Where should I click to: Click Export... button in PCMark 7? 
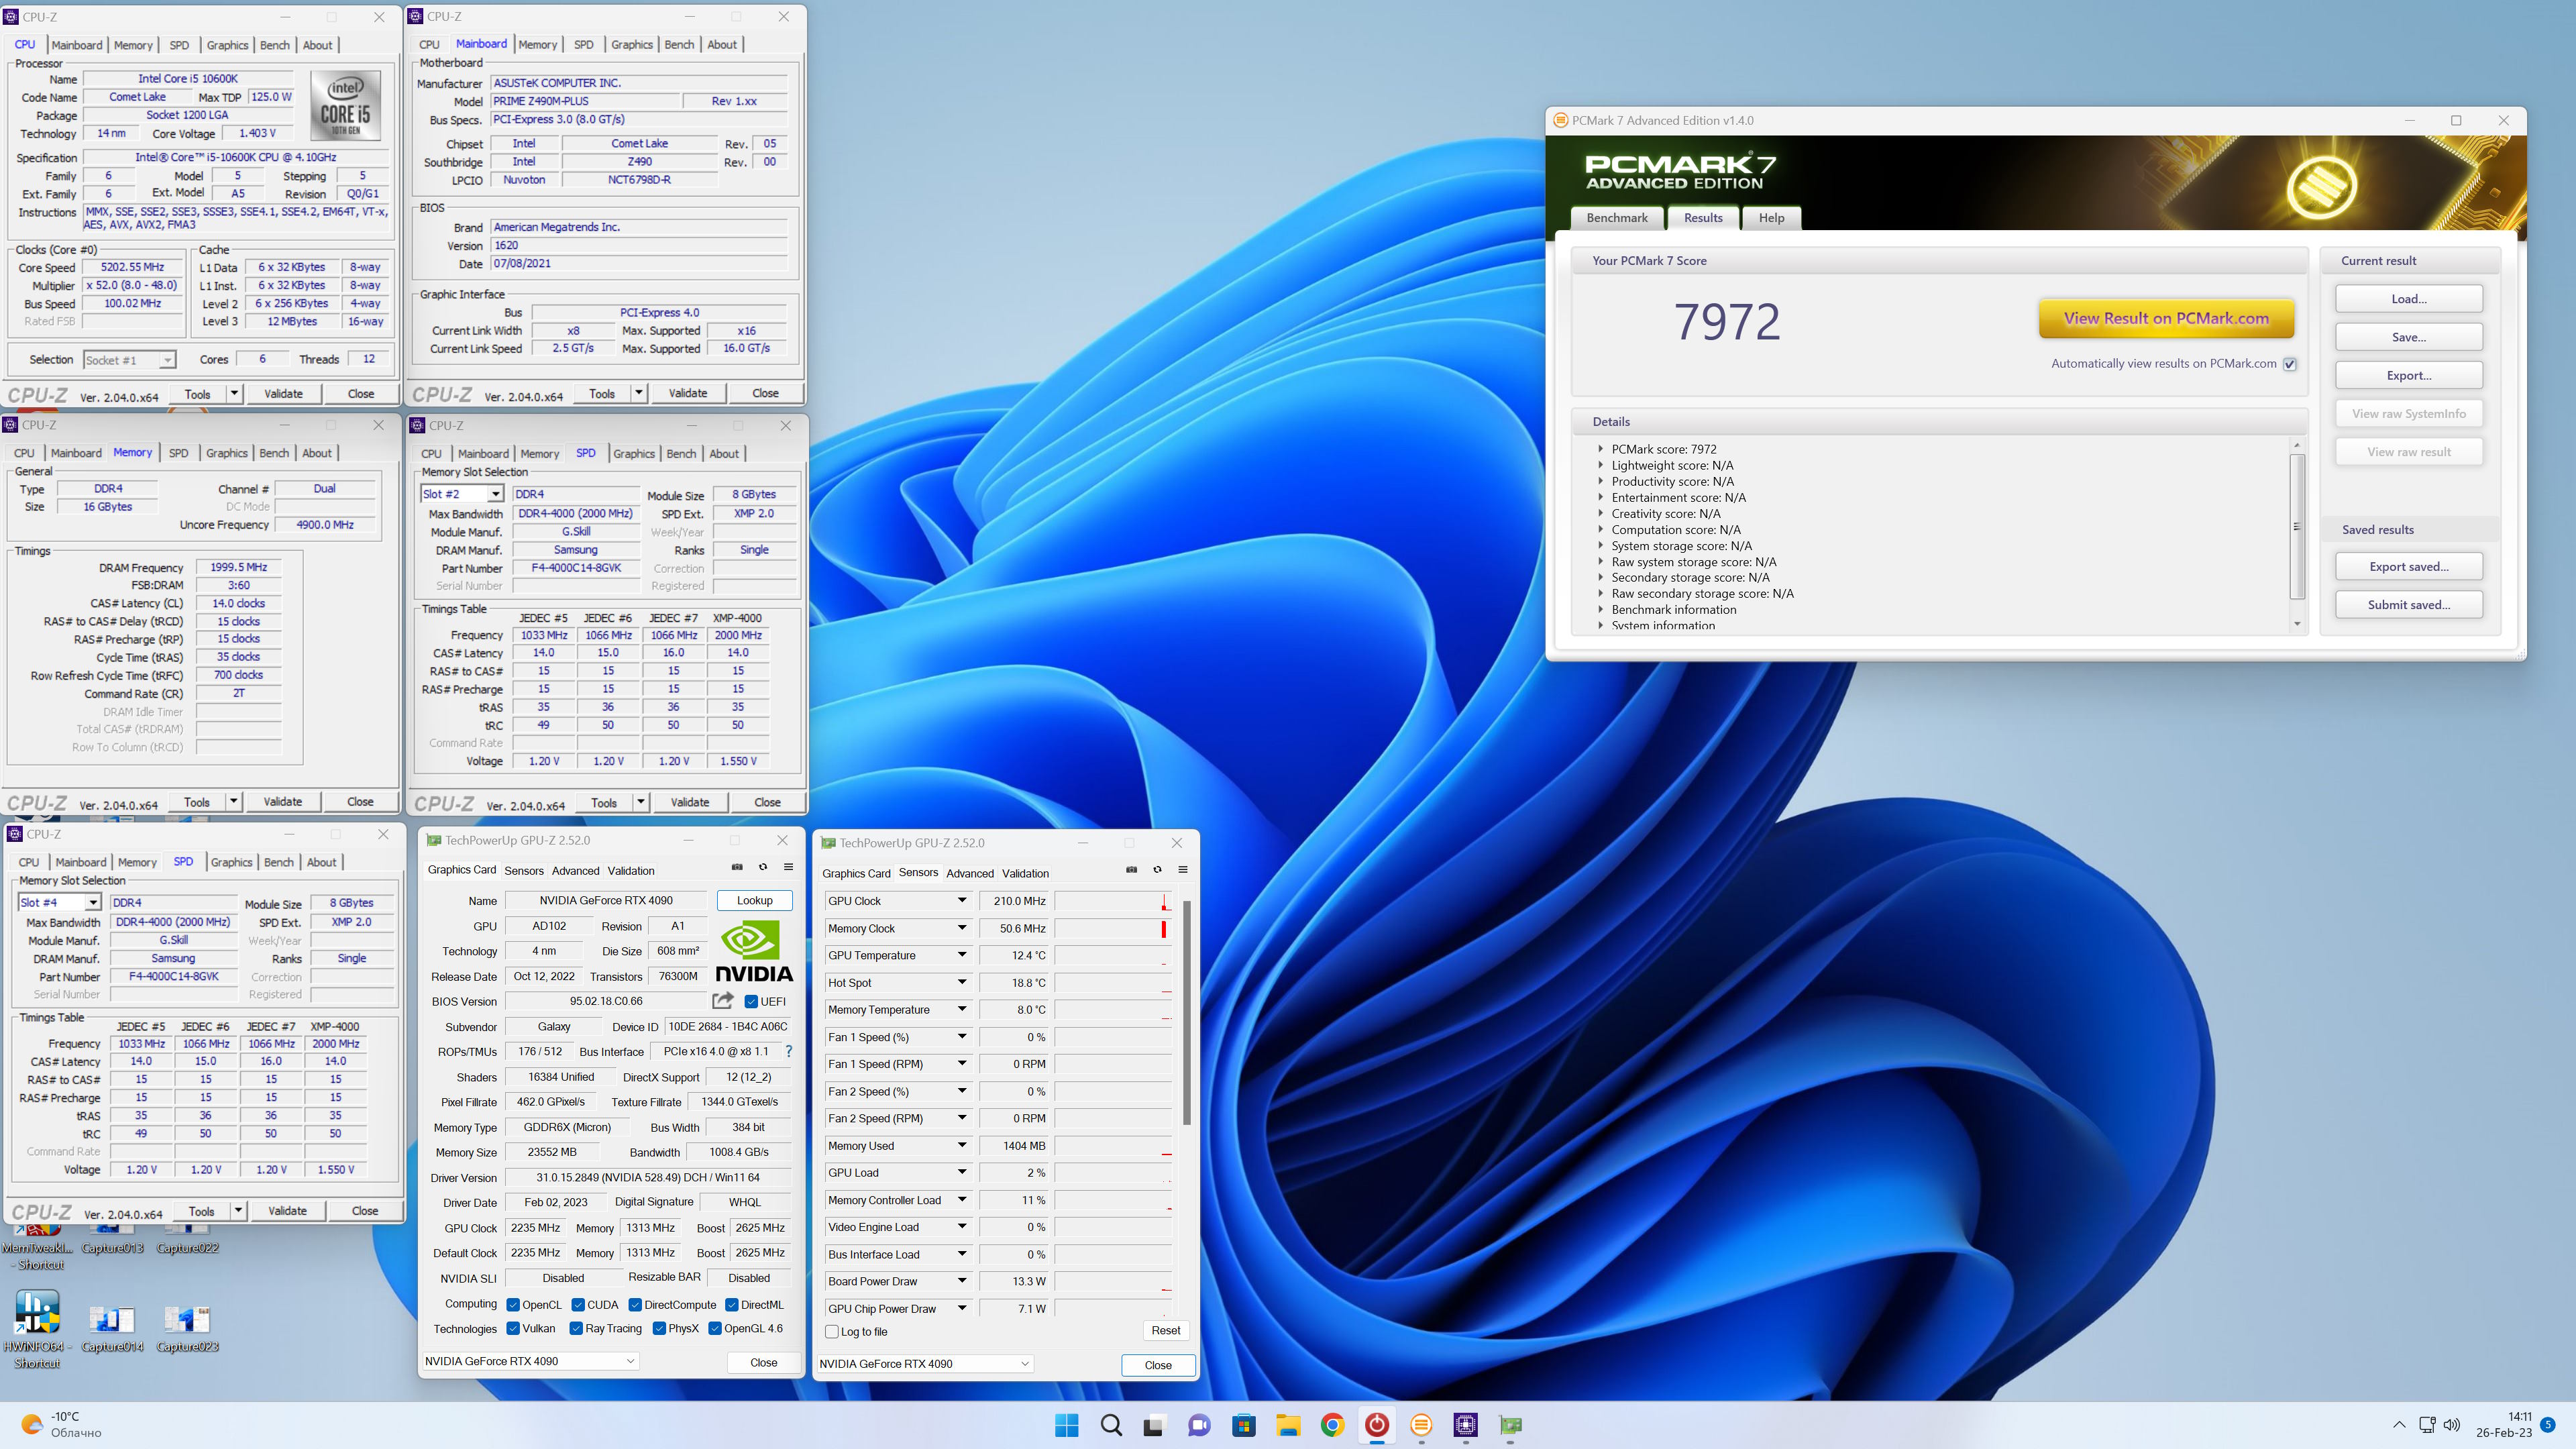pyautogui.click(x=2408, y=375)
